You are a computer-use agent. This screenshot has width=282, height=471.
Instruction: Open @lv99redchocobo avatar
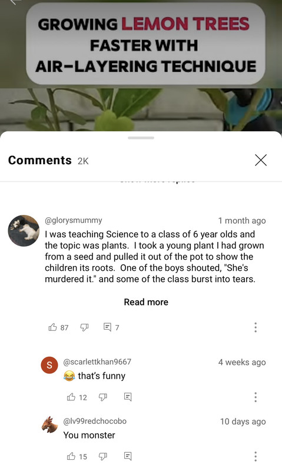click(x=49, y=424)
